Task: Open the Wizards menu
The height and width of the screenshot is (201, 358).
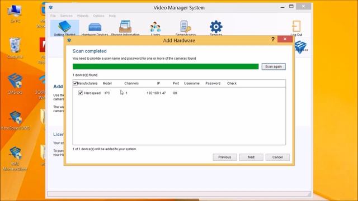Action: [83, 16]
